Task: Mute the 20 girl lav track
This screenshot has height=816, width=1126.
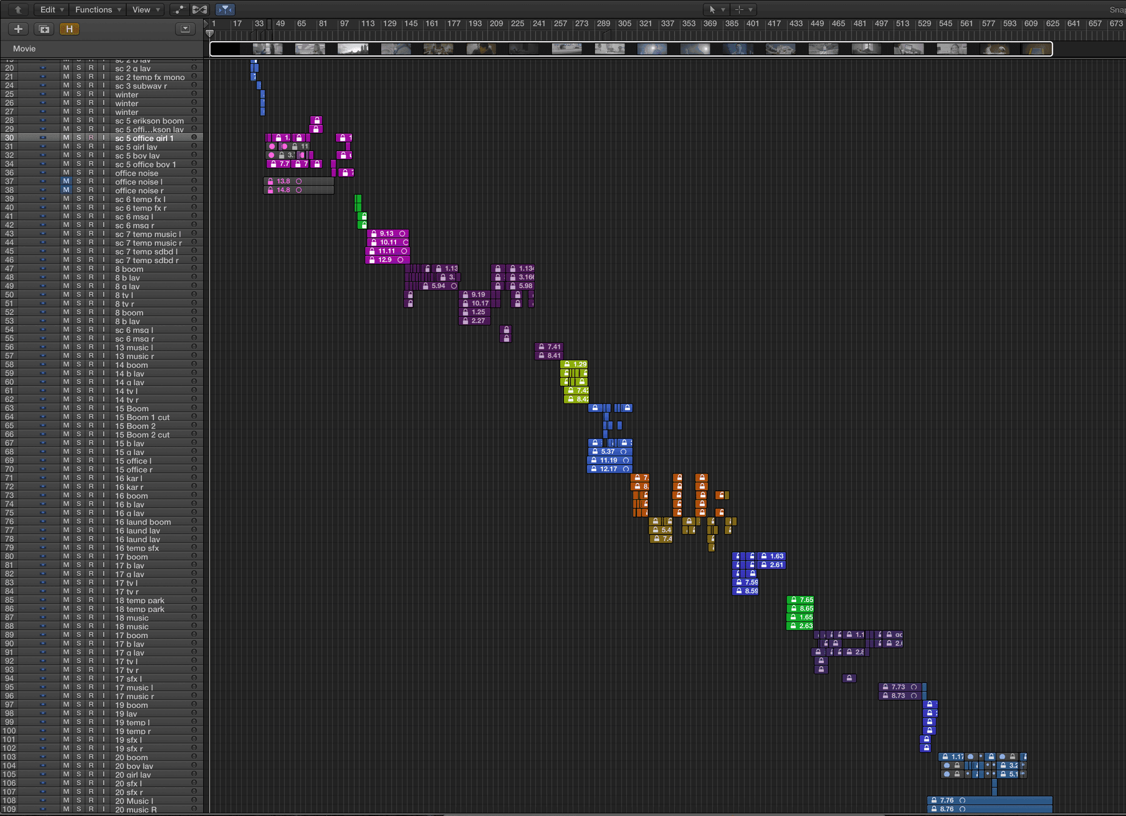Action: (66, 774)
